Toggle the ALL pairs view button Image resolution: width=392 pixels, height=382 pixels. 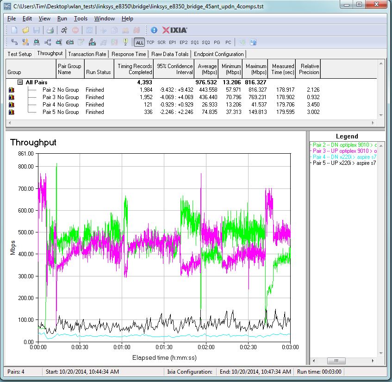[x=139, y=43]
